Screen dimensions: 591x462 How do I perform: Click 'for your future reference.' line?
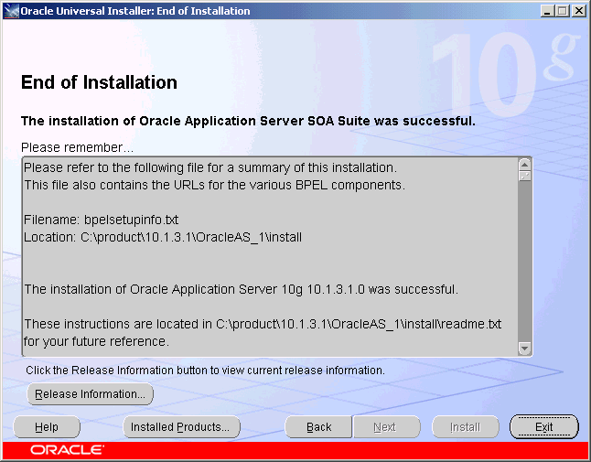click(96, 341)
